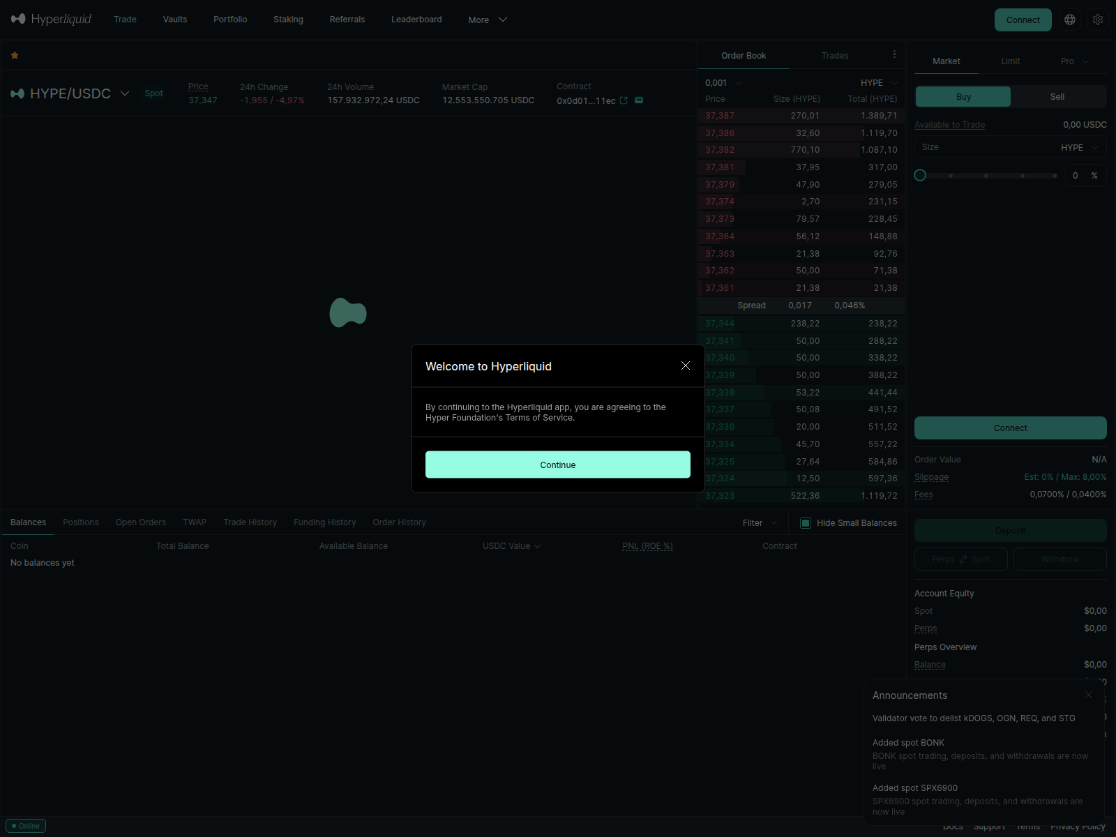Click the Connect button in the header
The height and width of the screenshot is (837, 1116).
(1023, 20)
